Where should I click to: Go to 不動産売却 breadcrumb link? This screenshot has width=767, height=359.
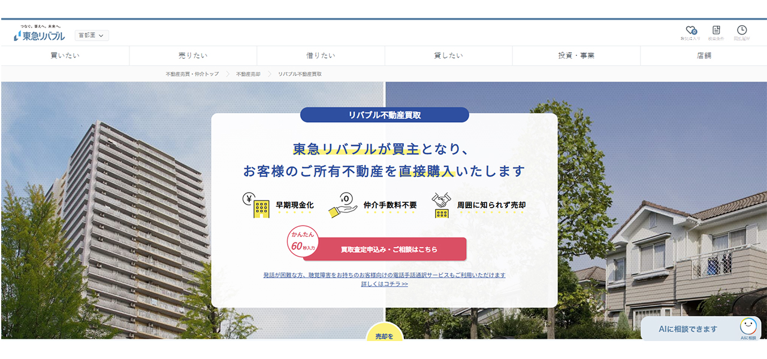(x=248, y=74)
